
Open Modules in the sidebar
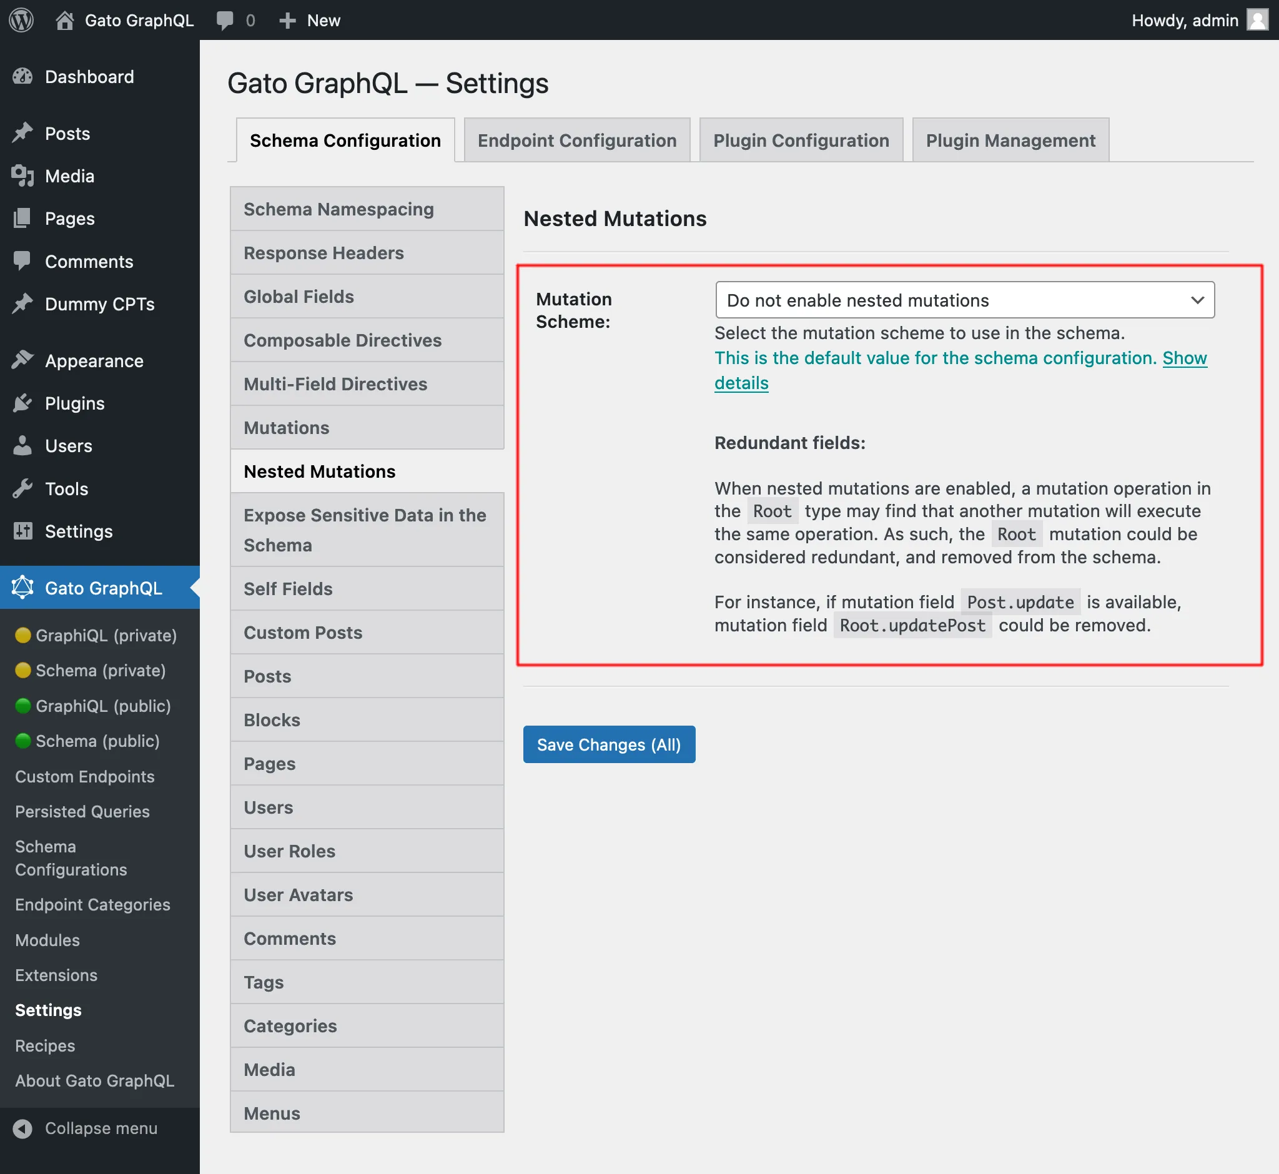click(x=47, y=940)
